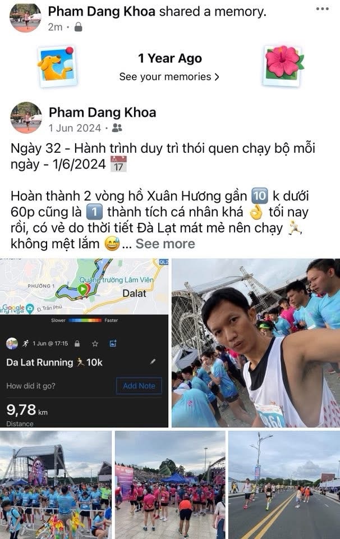This screenshot has width=340, height=539.
Task: Tap the friends audience icon beside 1 Jun 2024
Action: coord(117,128)
